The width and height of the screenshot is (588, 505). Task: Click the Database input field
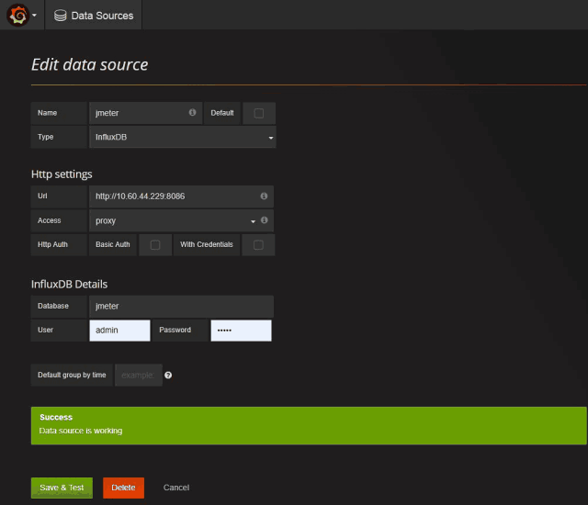181,307
